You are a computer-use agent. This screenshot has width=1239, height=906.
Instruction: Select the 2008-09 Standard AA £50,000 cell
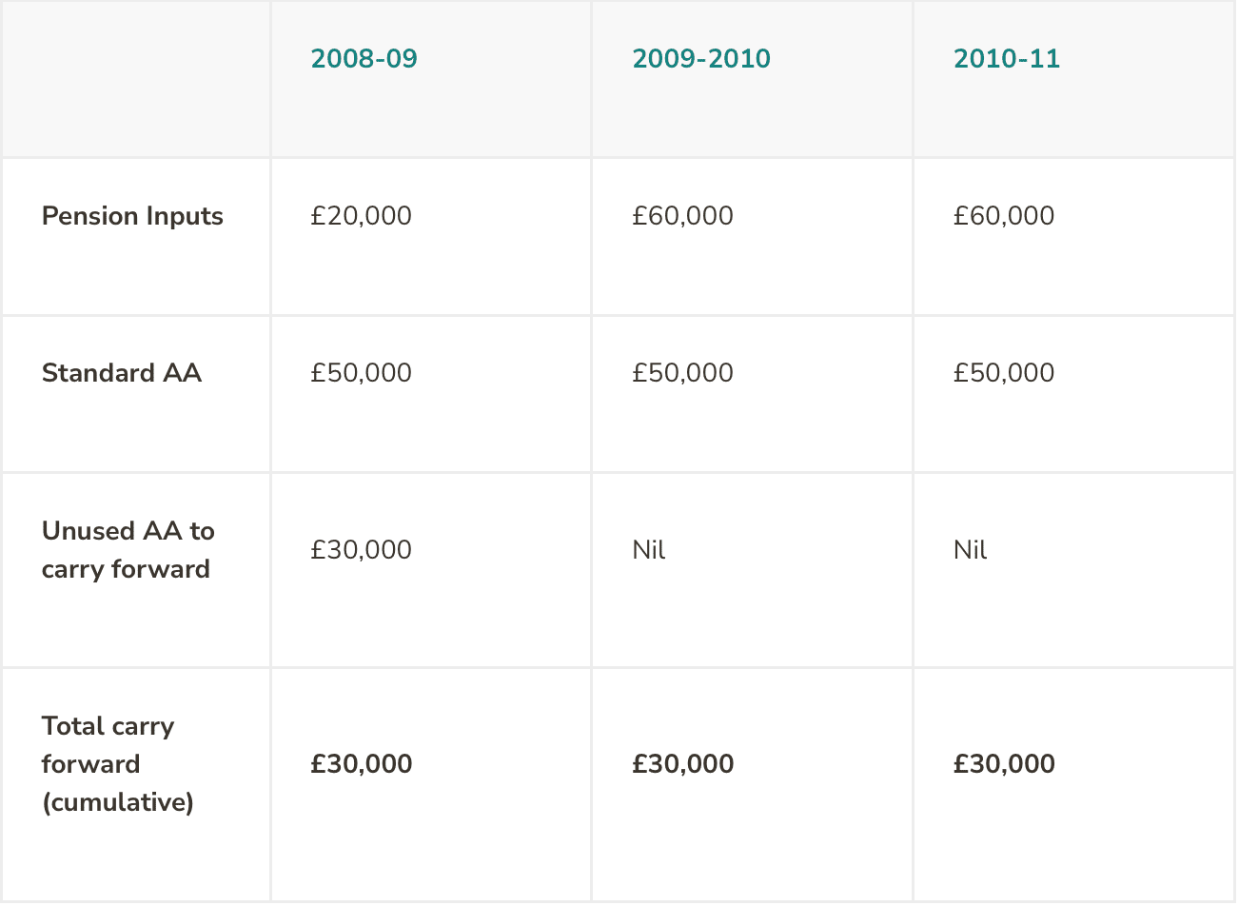361,373
